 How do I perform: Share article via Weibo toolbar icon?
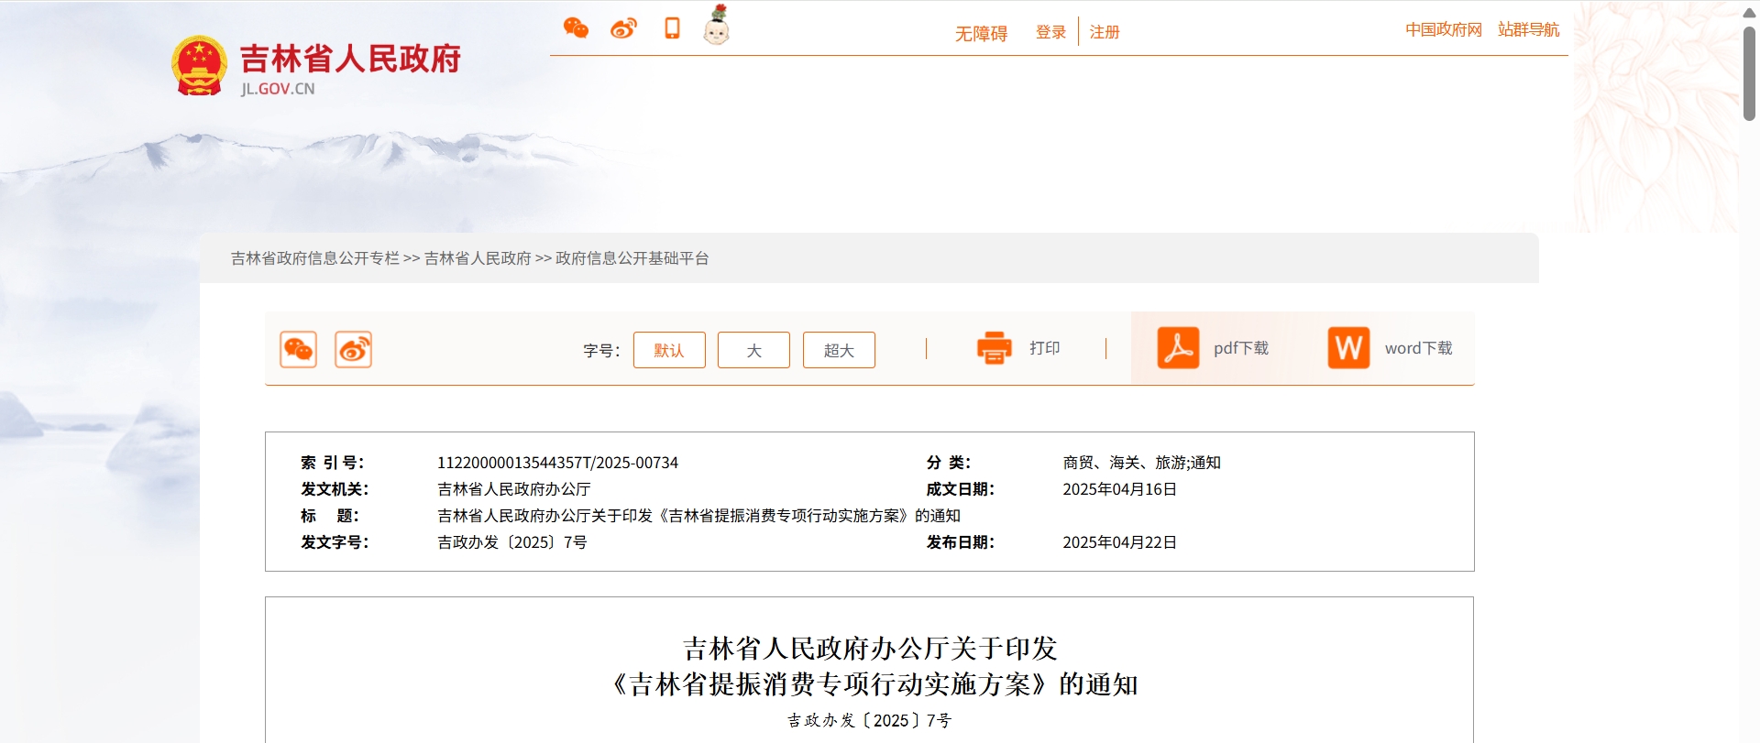click(353, 349)
